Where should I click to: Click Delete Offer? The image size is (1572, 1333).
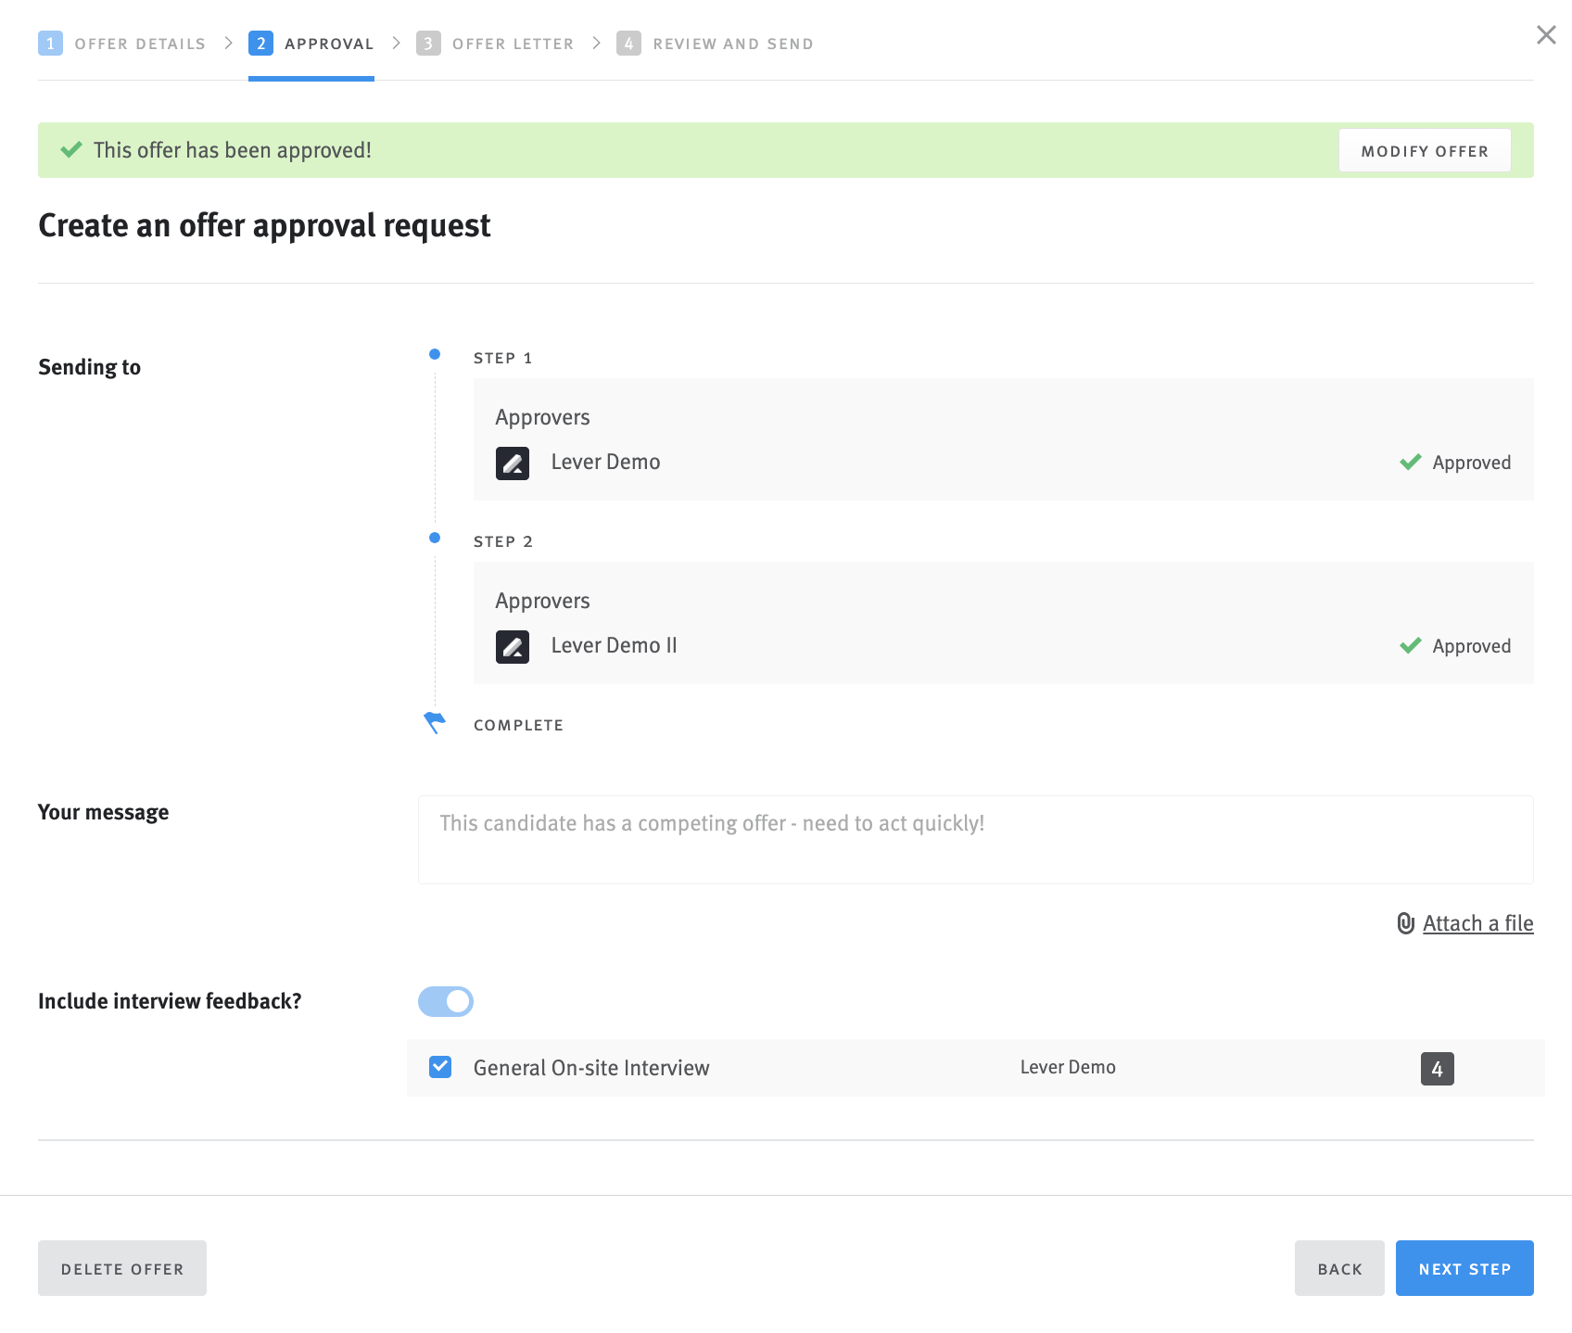[121, 1267]
